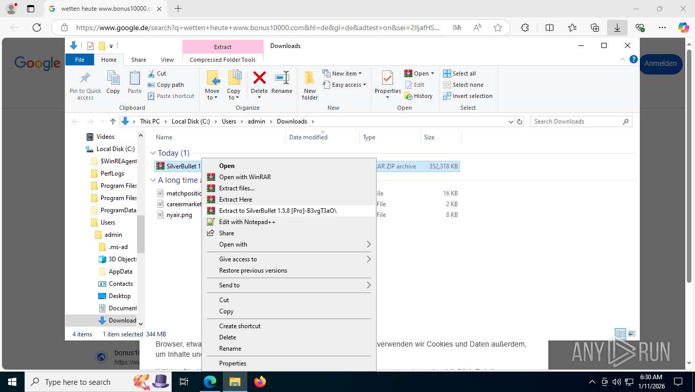Click Local Disk (C:) breadcrumb

tap(191, 121)
